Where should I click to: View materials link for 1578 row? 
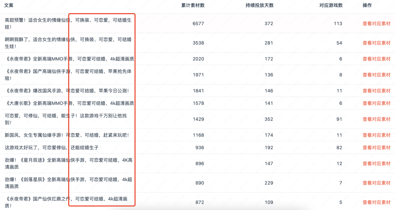coord(376,103)
